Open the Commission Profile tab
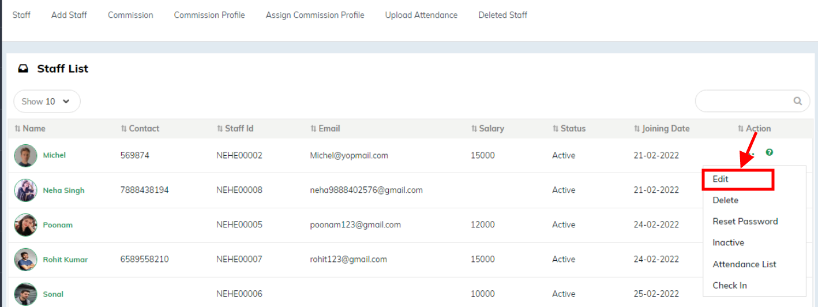Viewport: 818px width, 307px height. (x=209, y=15)
